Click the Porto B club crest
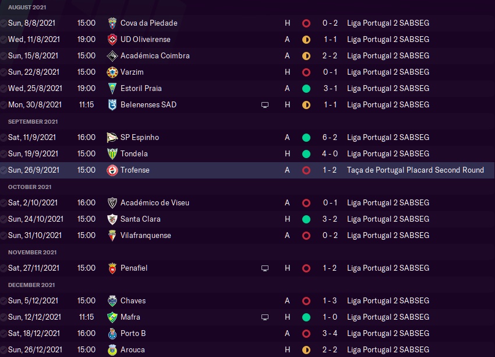Screen dimensions: 495x357 click(x=112, y=334)
